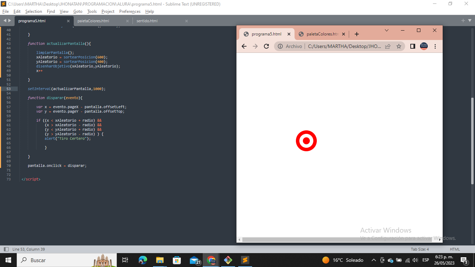
Task: Go to next tab using right arrow
Action: click(9, 21)
